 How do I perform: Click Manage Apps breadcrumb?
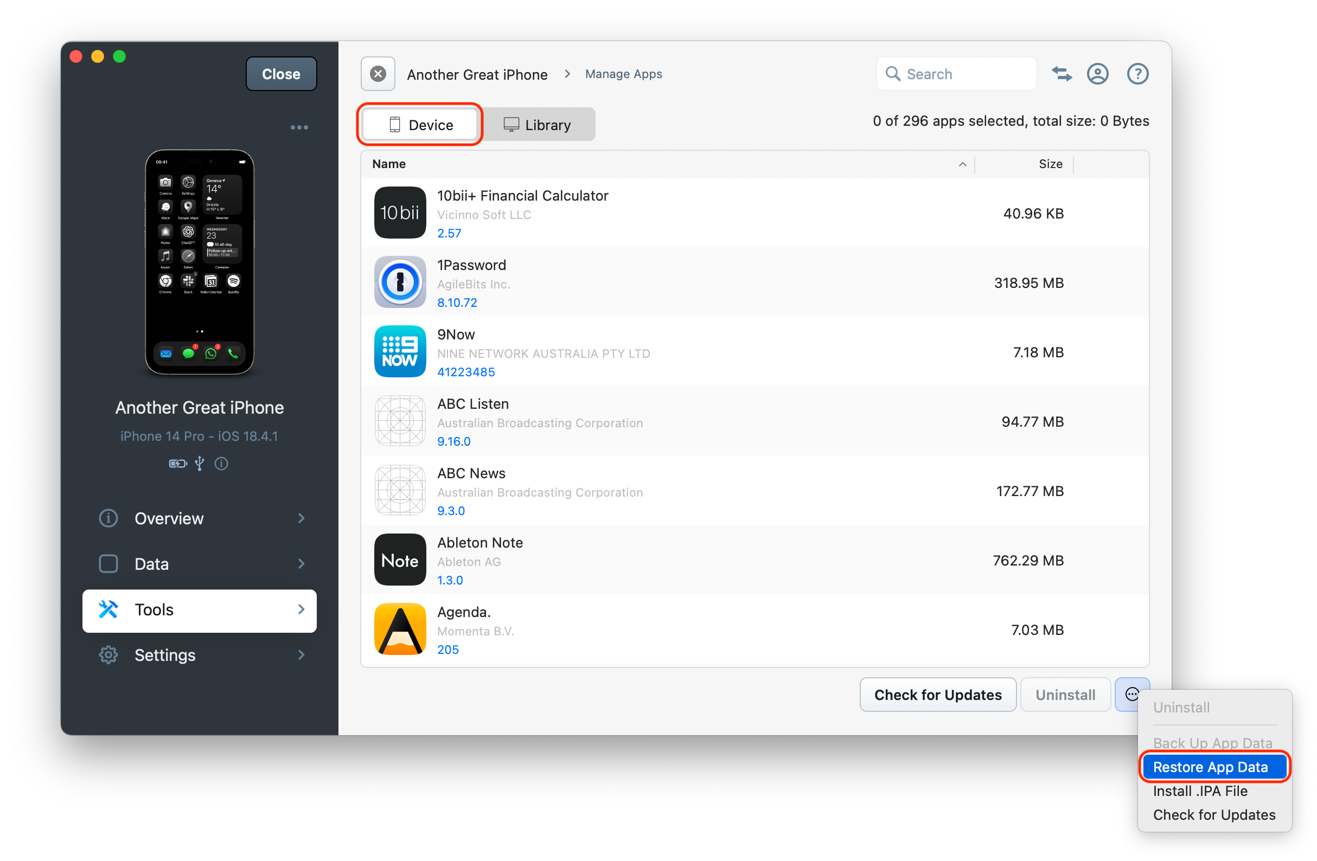tap(624, 74)
